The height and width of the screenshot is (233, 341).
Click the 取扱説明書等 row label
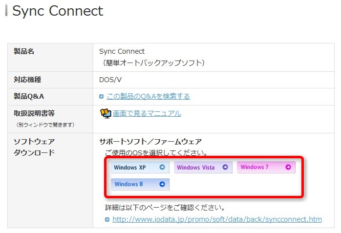click(34, 113)
